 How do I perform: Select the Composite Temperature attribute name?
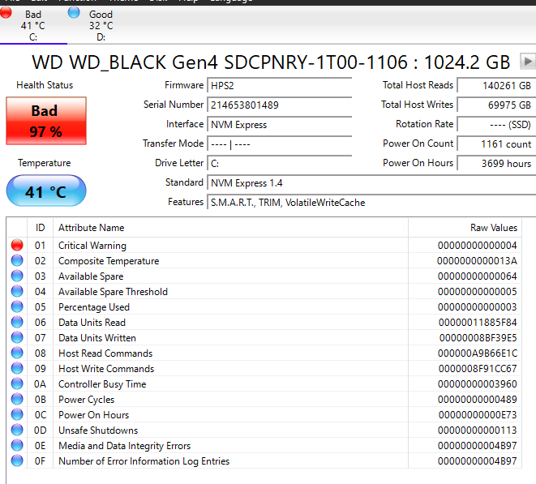(x=109, y=261)
